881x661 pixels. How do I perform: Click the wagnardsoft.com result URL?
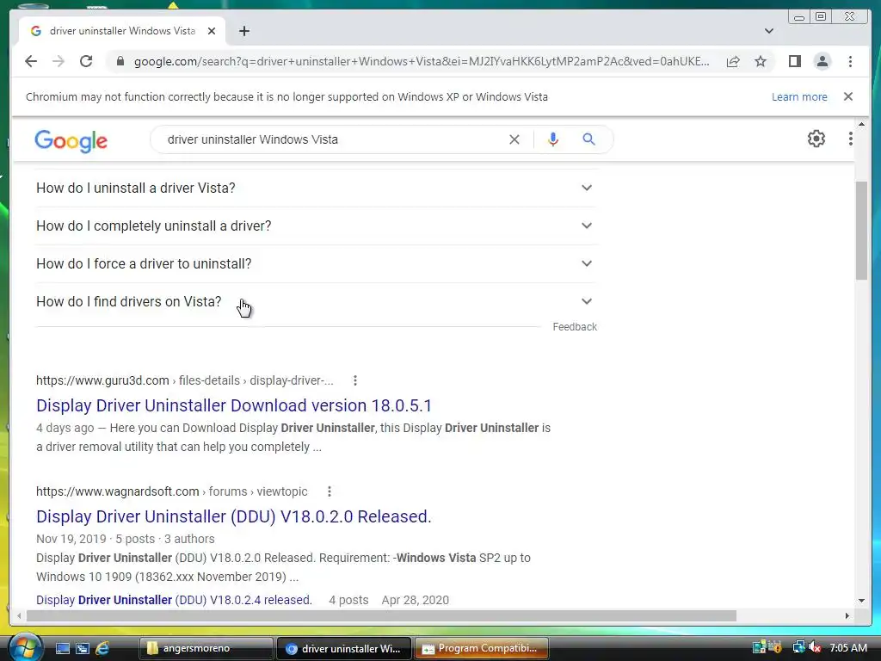click(171, 491)
